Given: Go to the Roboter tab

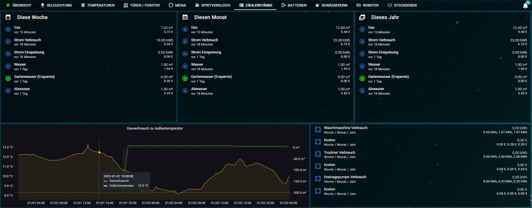Looking at the screenshot, I should point(368,5).
